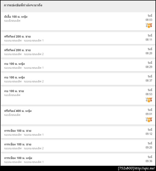Click medal icon for ผีเสื้อ 100 ม. หญิง final
The width and height of the screenshot is (156, 171).
(x=149, y=26)
